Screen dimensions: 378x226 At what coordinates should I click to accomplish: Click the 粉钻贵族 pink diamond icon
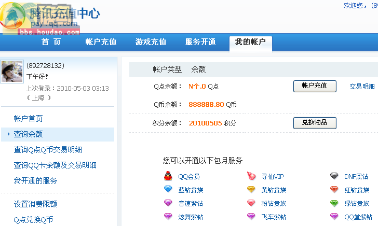251,203
